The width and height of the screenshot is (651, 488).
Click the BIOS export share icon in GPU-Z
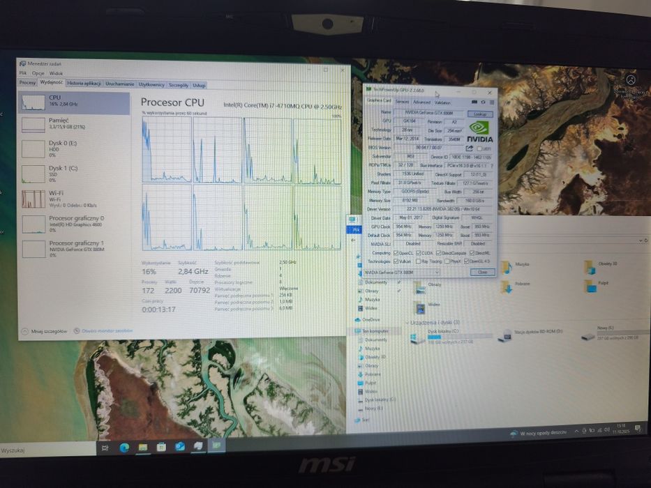coord(469,148)
